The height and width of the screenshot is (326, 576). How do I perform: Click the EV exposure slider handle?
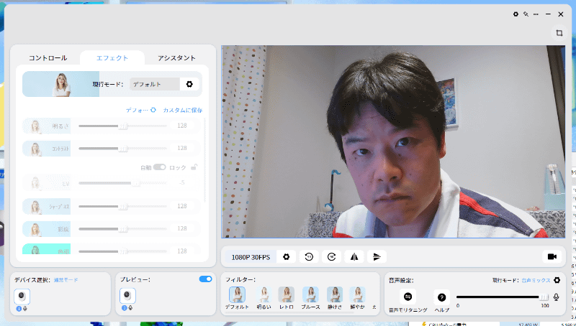(x=136, y=183)
